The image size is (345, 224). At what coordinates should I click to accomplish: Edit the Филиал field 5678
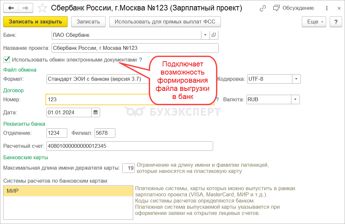click(x=105, y=133)
